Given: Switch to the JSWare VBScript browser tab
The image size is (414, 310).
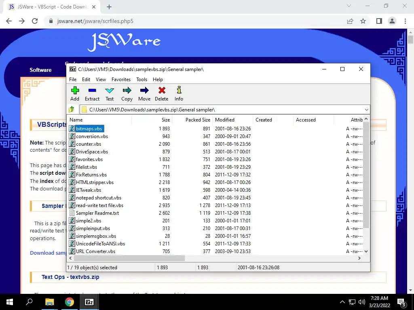Looking at the screenshot, I should click(51, 7).
